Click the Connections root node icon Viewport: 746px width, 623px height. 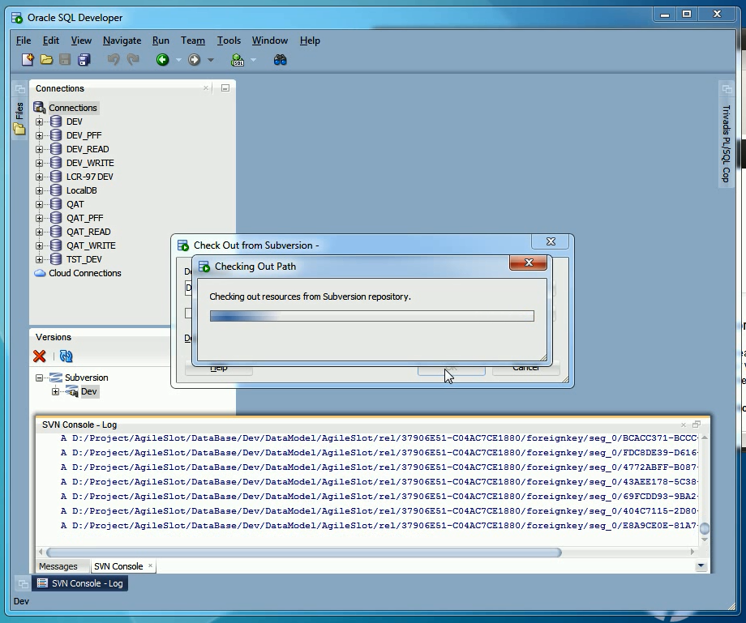pyautogui.click(x=40, y=108)
